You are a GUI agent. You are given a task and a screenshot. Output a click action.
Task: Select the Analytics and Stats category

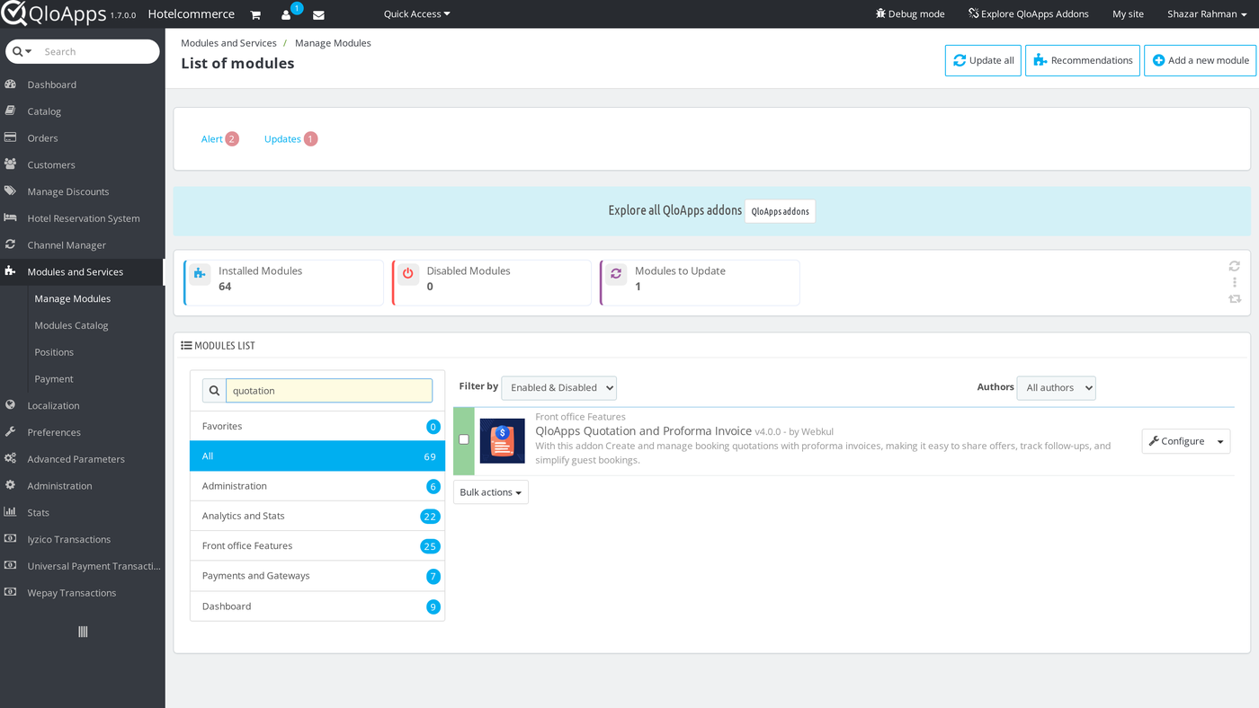tap(317, 516)
